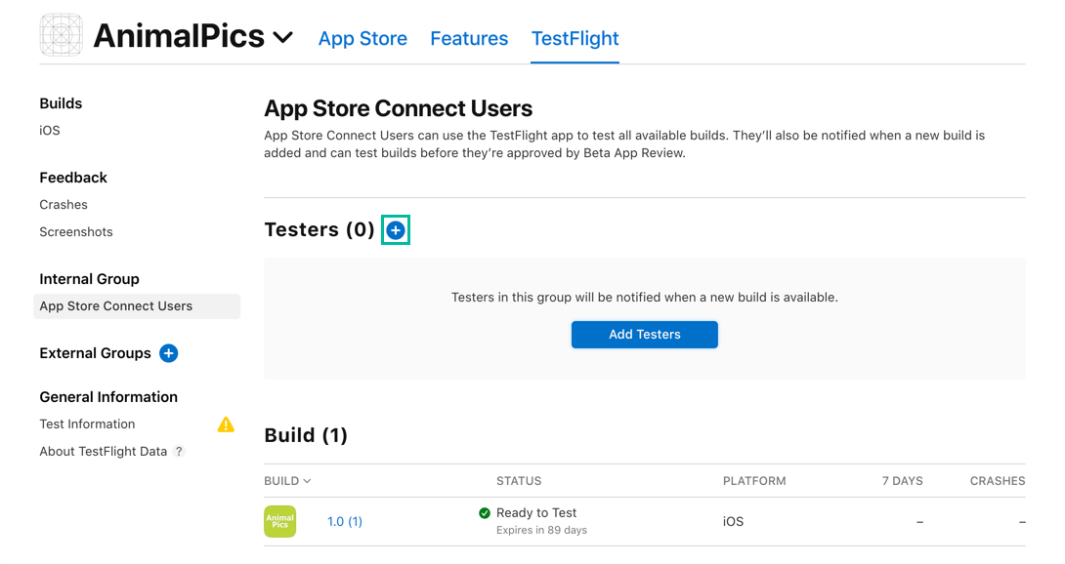Click the CRASHES column header
This screenshot has height=564, width=1065.
[997, 480]
